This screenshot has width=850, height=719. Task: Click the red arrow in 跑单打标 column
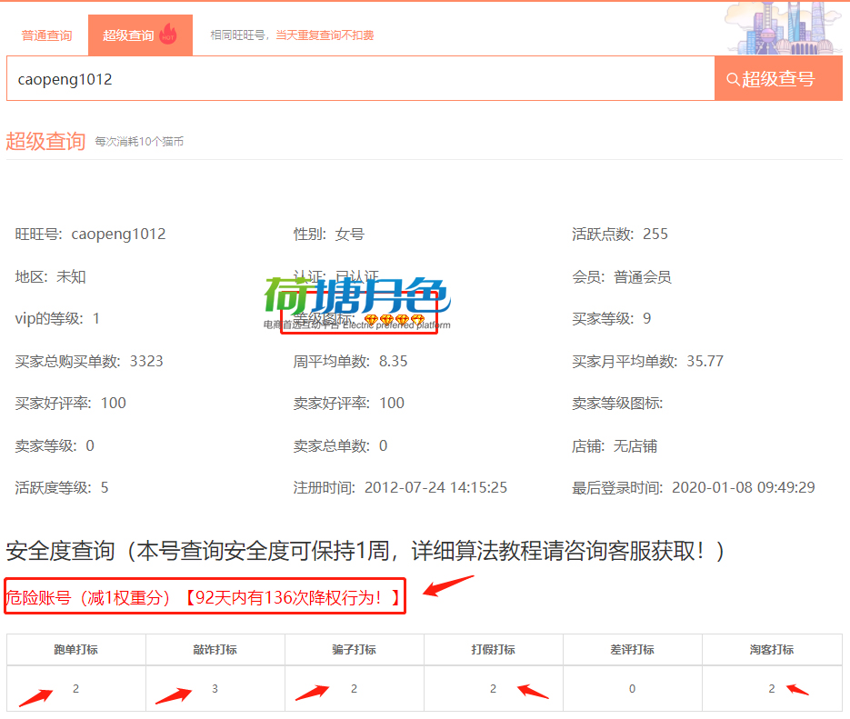[35, 697]
